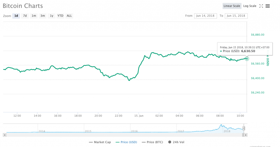
Task: Click the navigator range handle
Action: click(x=244, y=128)
